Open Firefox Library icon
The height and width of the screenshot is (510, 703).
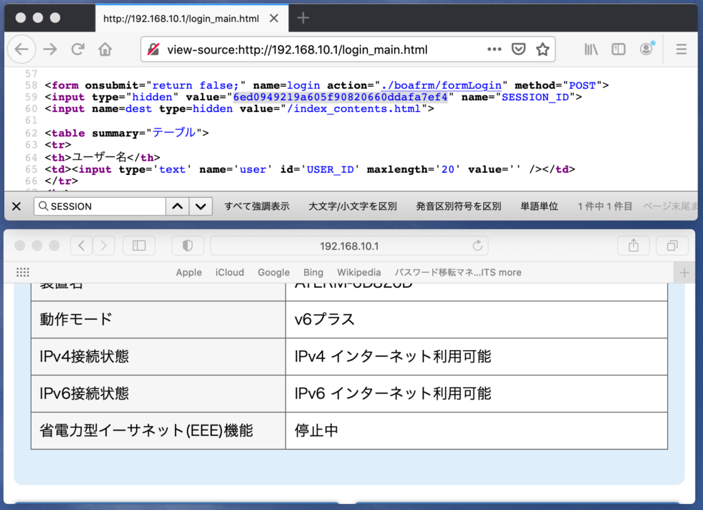(x=591, y=49)
